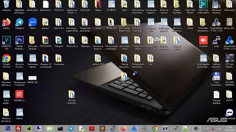Select the Яндекс Комбайн folder
The height and width of the screenshot is (132, 236).
pos(177,4)
